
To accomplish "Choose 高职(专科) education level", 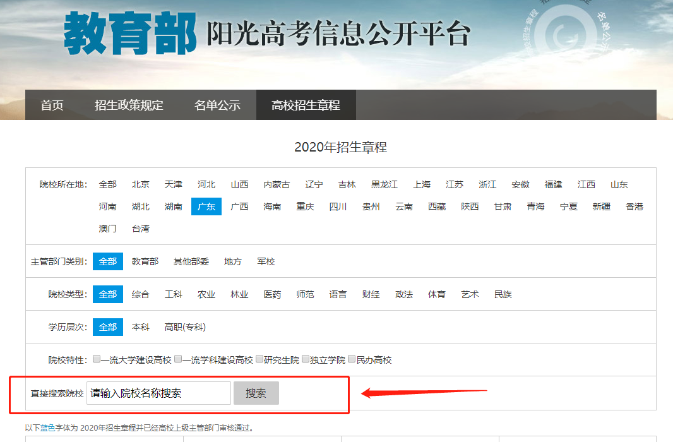I will (185, 327).
